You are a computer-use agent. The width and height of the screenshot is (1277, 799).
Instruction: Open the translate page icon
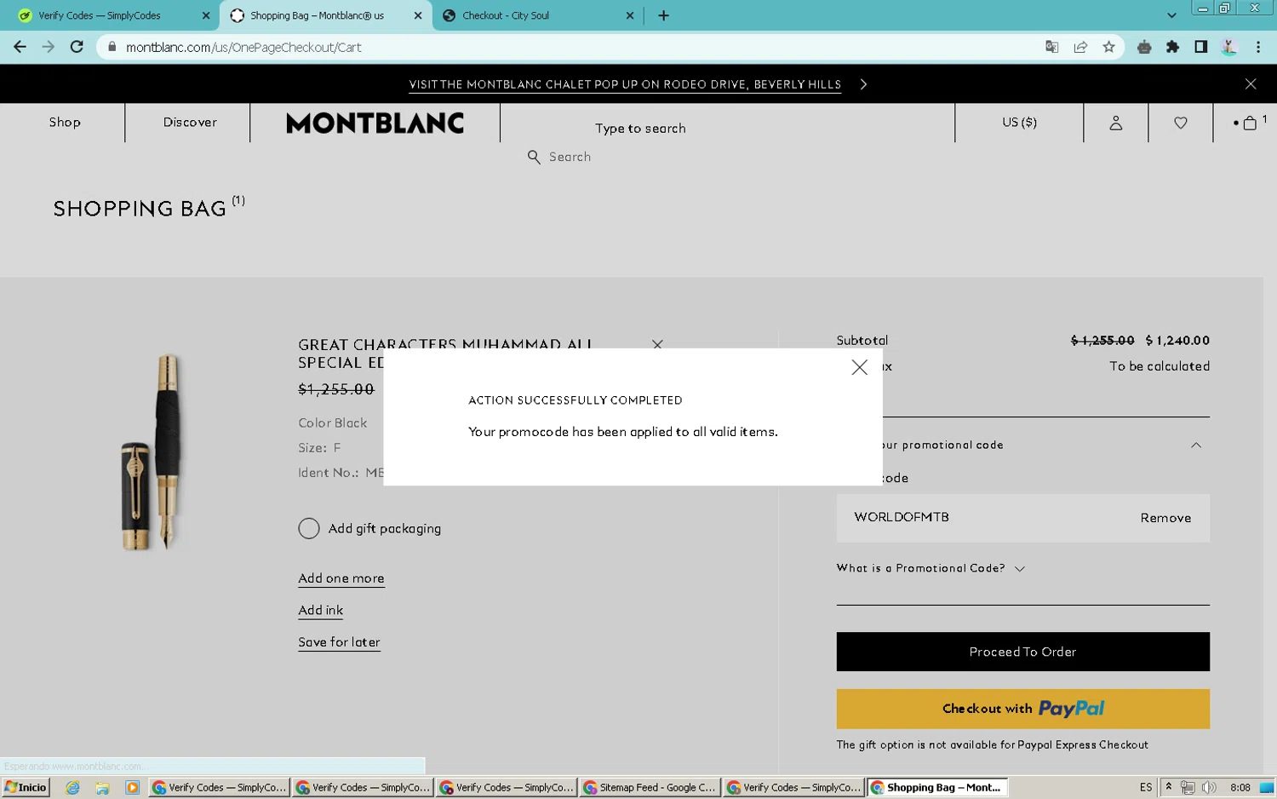coord(1051,47)
